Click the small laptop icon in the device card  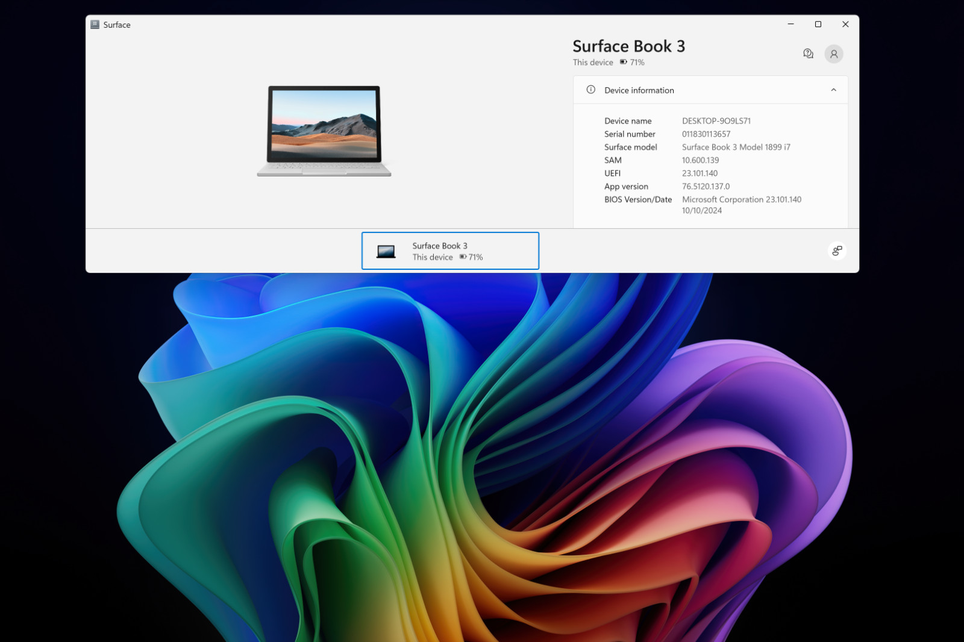click(386, 251)
